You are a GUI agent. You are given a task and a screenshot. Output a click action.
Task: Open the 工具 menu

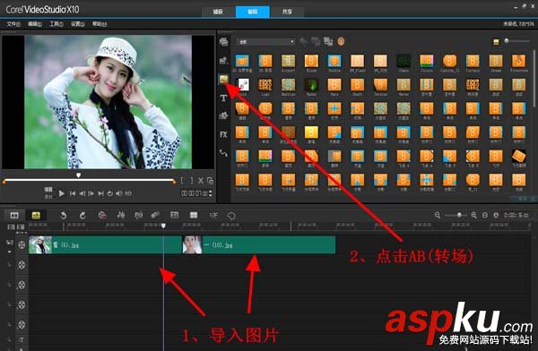56,24
